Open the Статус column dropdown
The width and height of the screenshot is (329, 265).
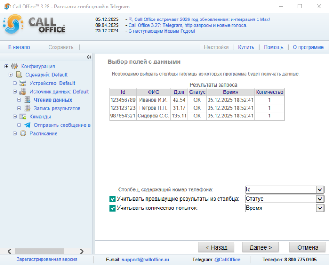coord(320,199)
